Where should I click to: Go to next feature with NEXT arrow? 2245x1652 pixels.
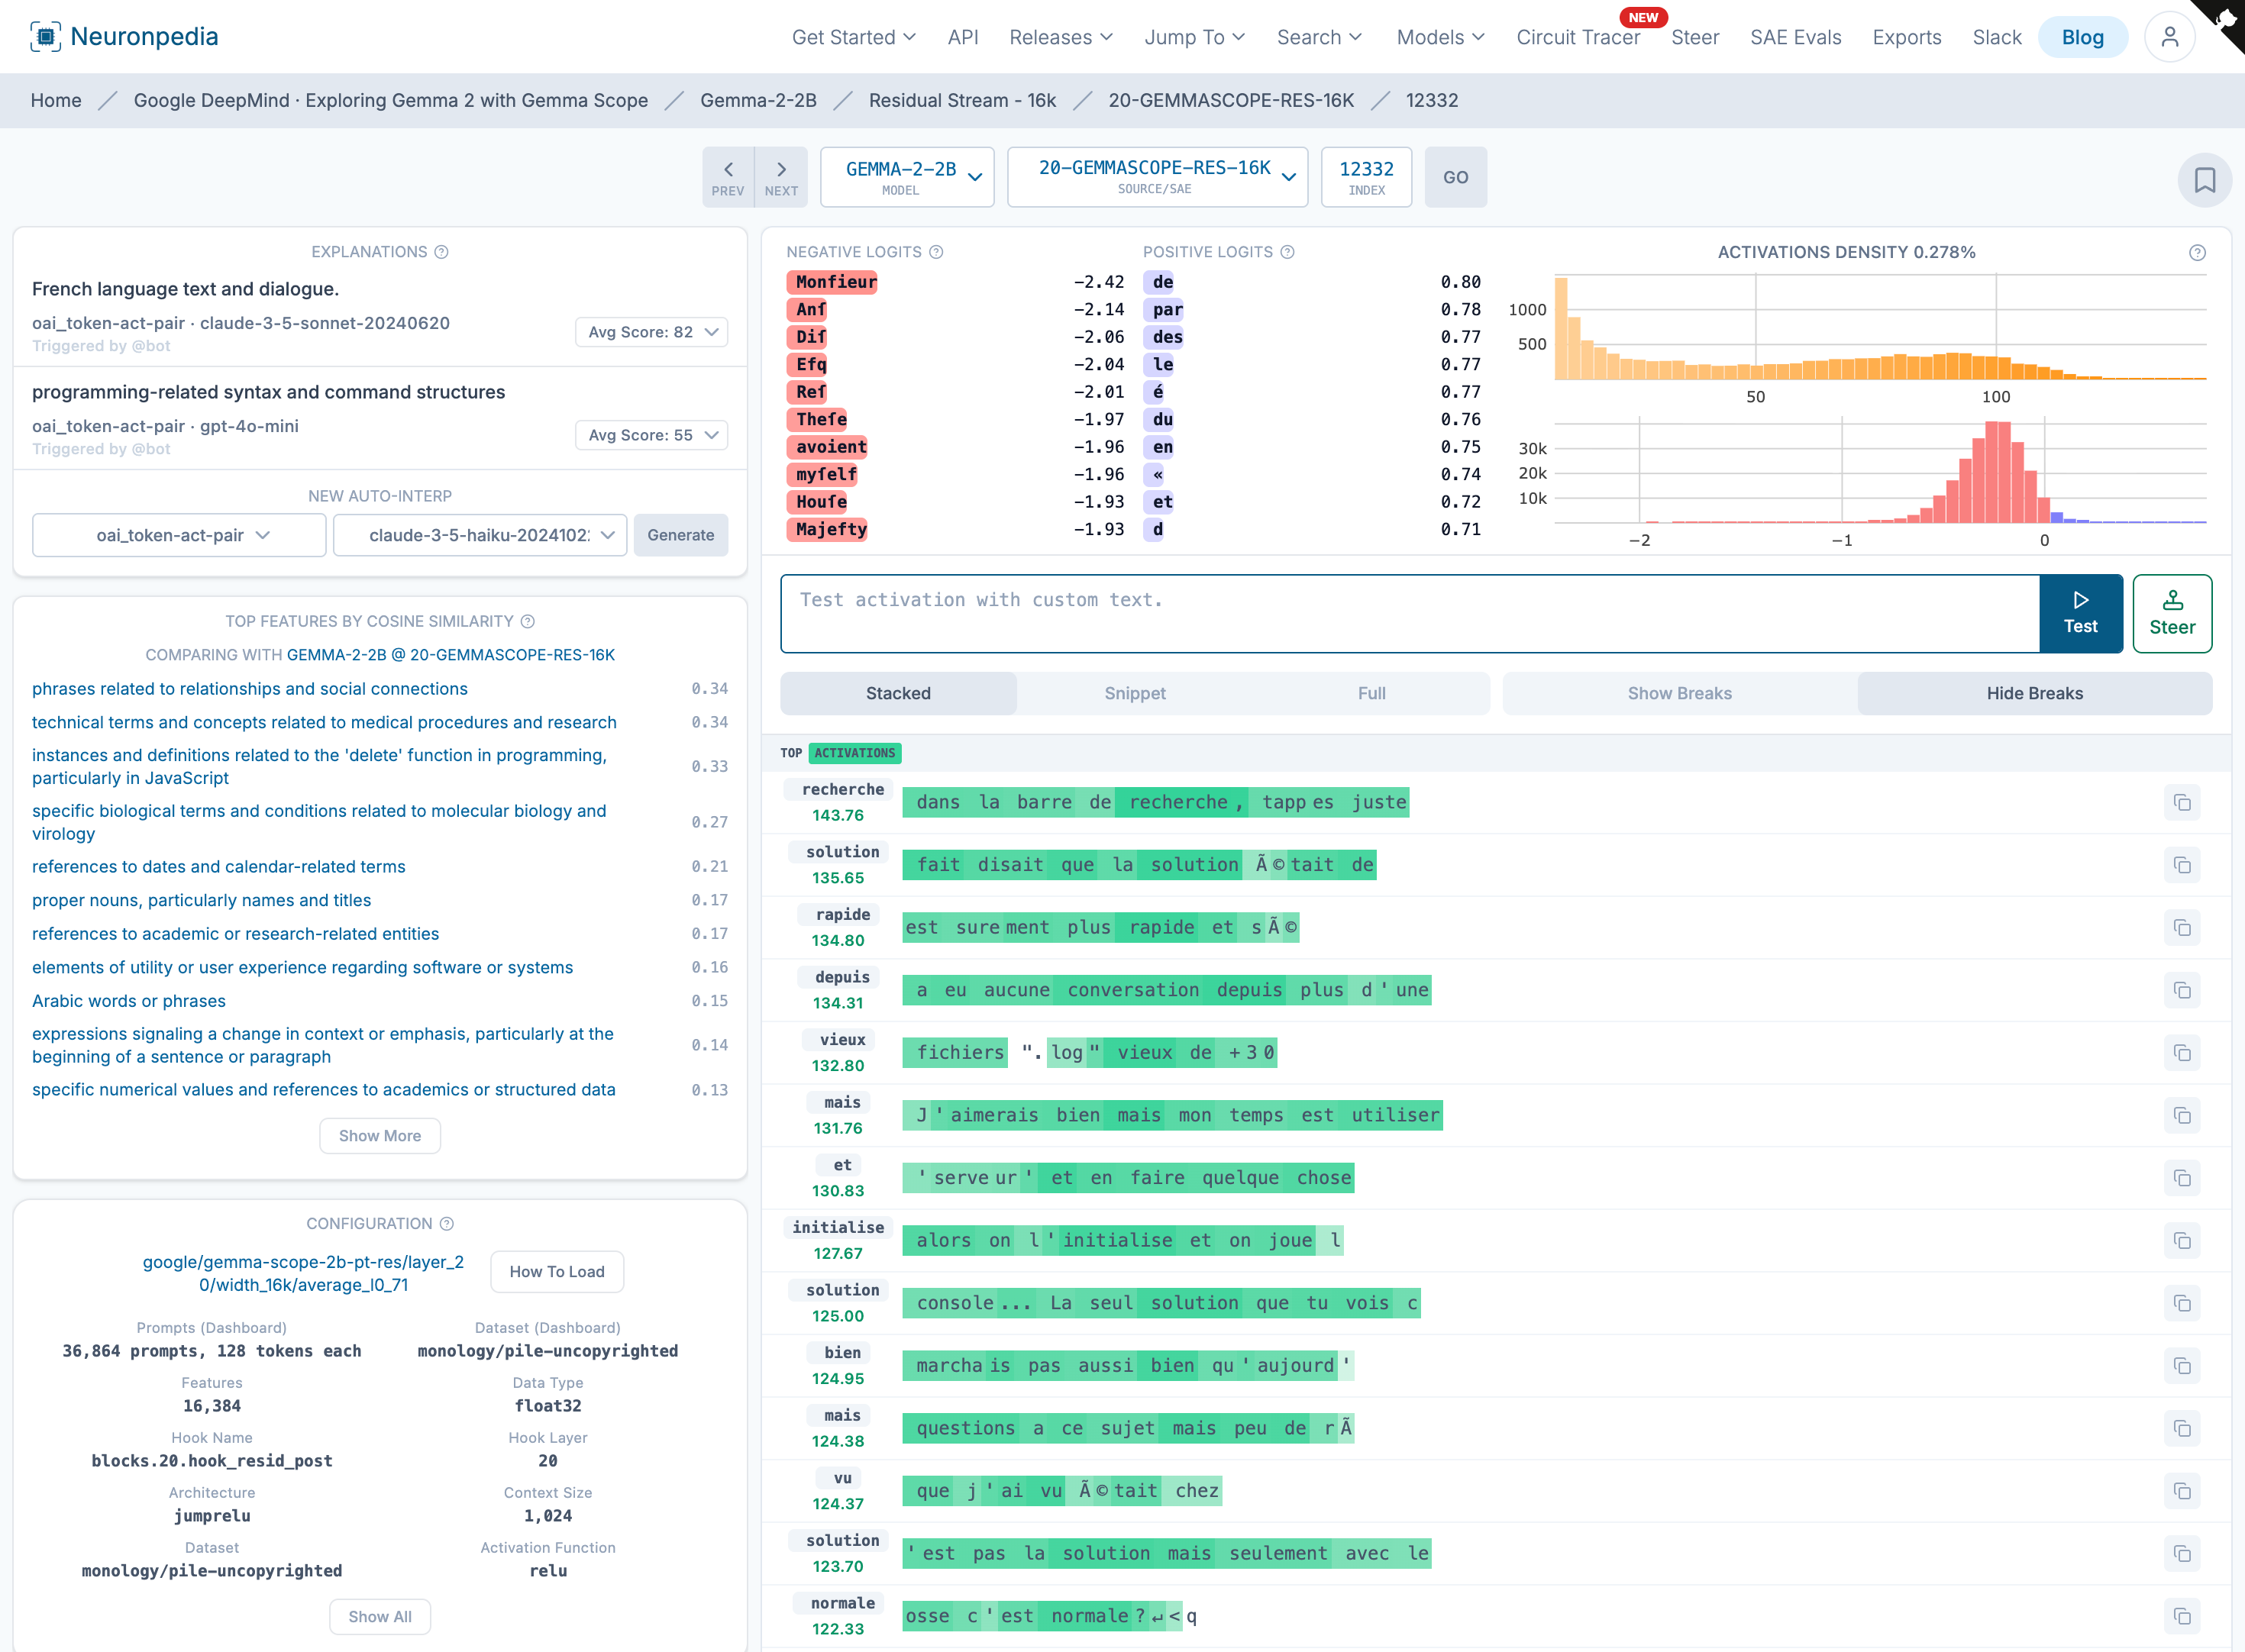(781, 177)
